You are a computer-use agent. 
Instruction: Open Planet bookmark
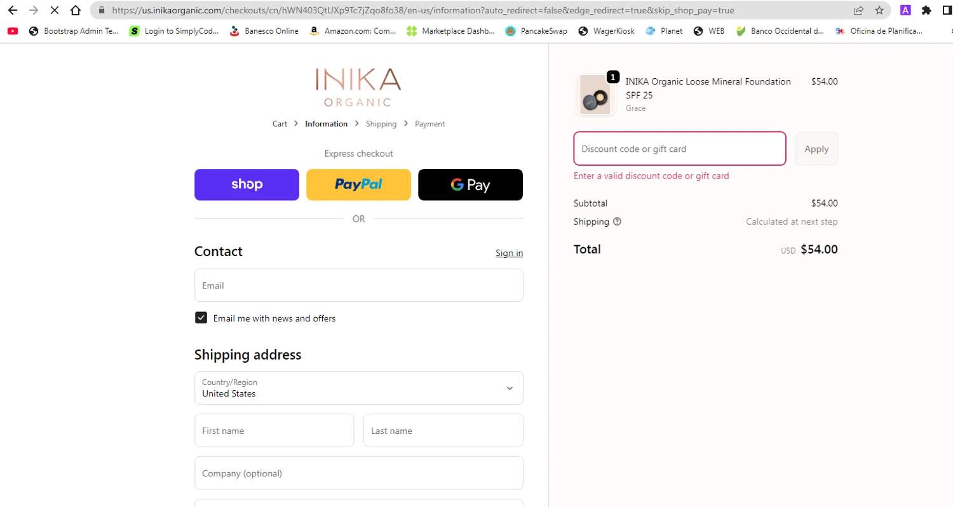(x=663, y=30)
